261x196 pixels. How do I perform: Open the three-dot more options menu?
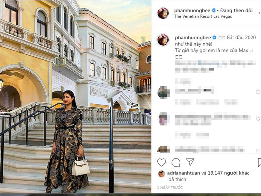(260, 13)
